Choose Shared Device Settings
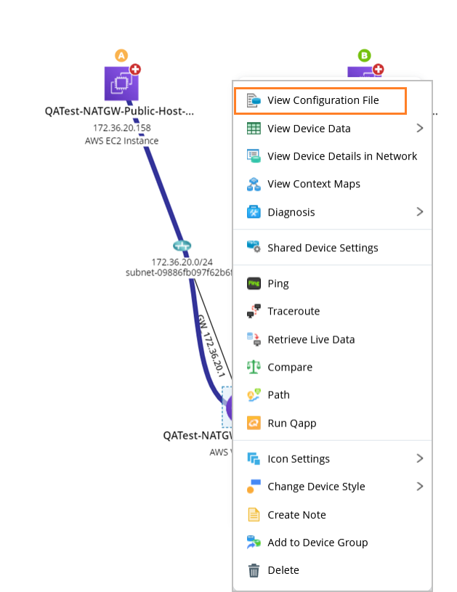The image size is (457, 592). [323, 248]
